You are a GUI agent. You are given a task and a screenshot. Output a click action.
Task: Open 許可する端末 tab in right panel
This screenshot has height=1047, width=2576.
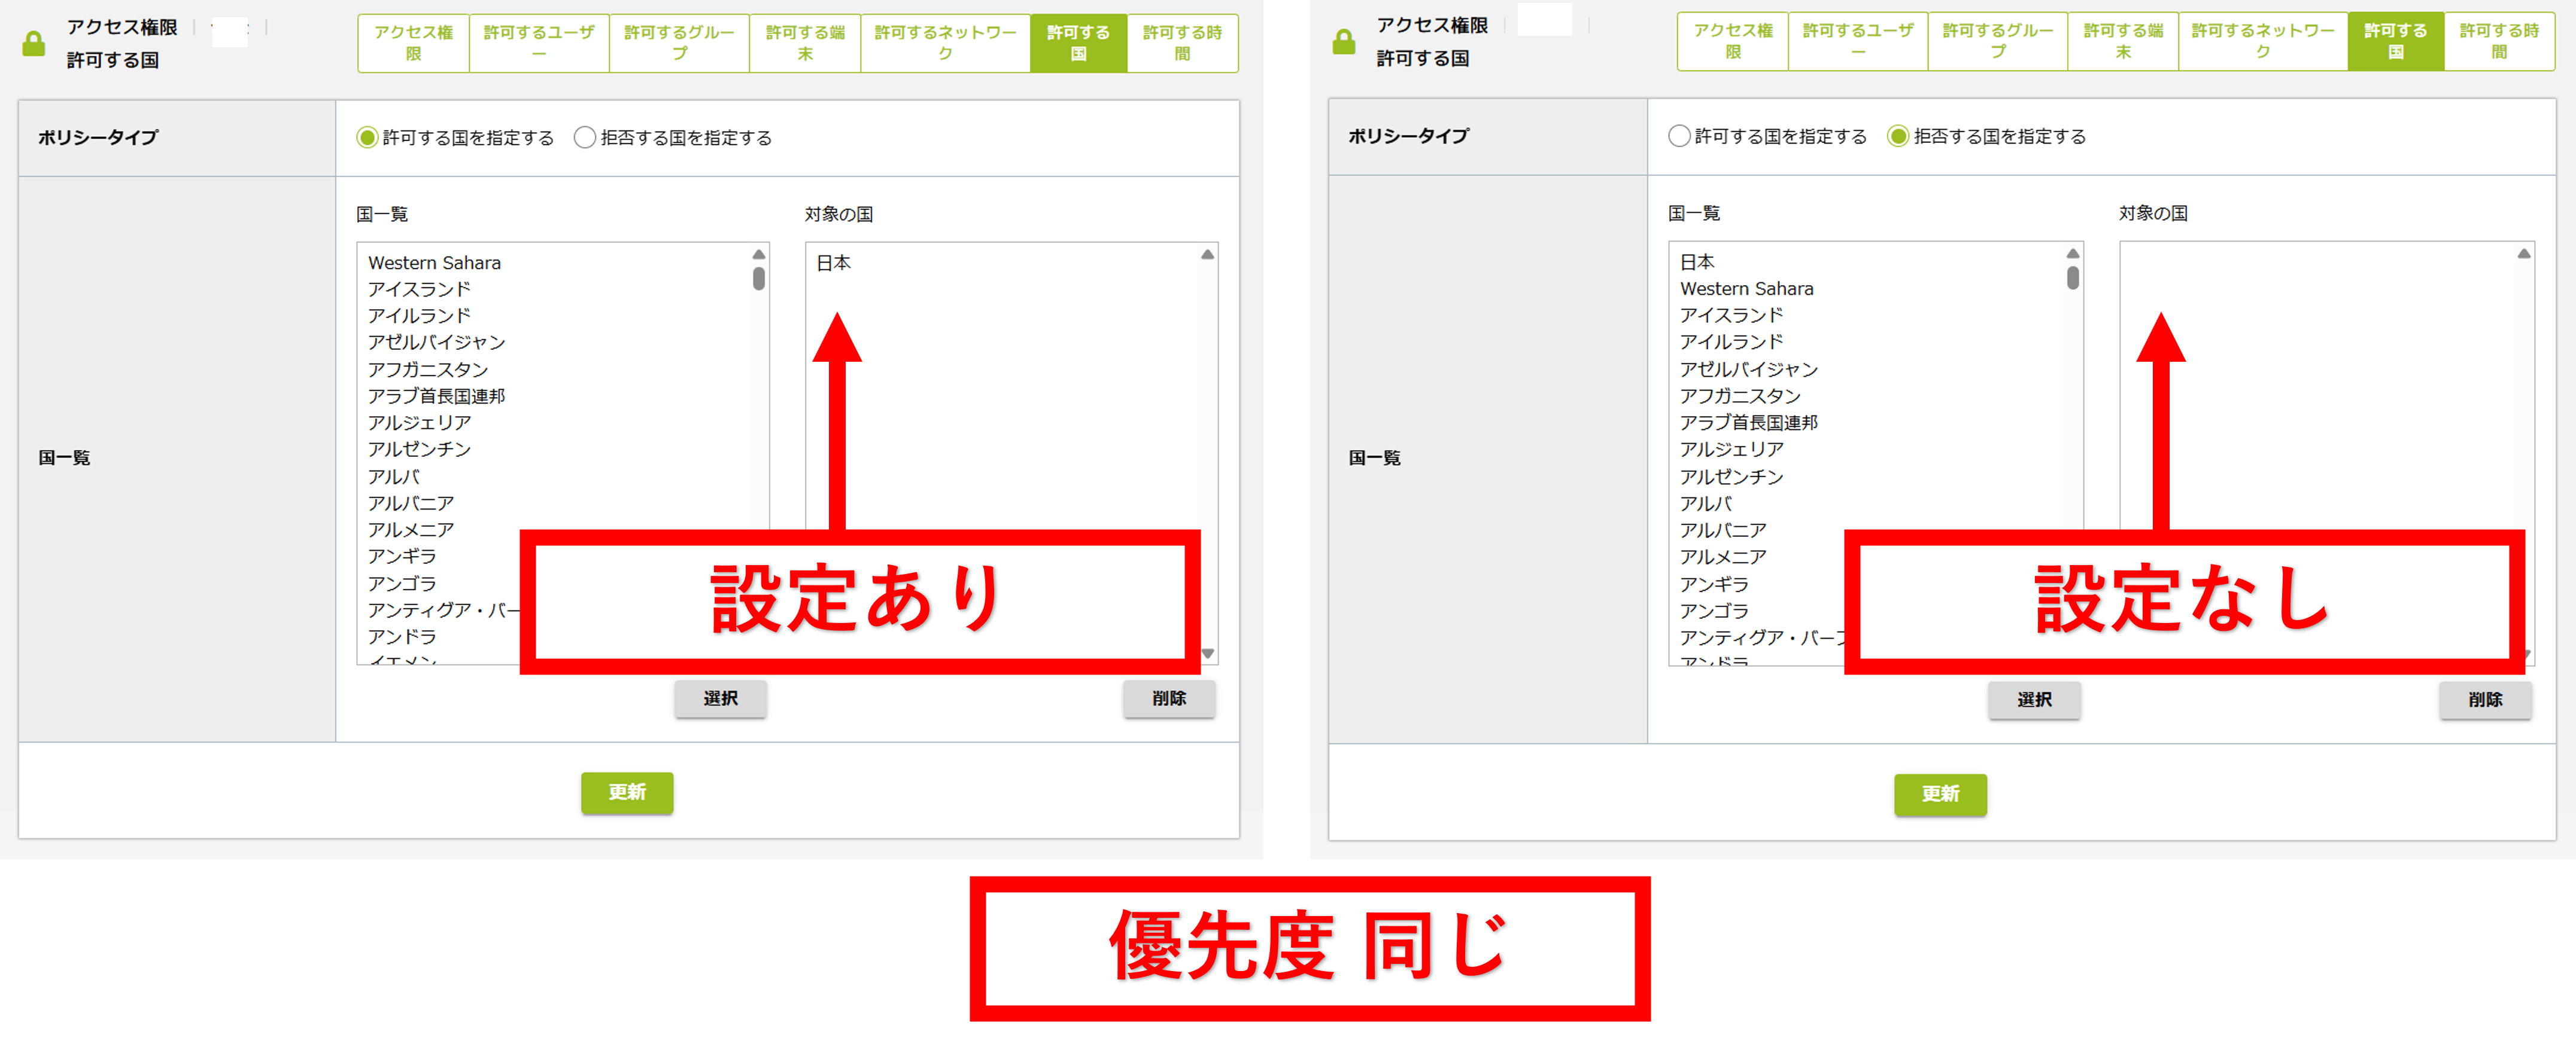click(2123, 41)
